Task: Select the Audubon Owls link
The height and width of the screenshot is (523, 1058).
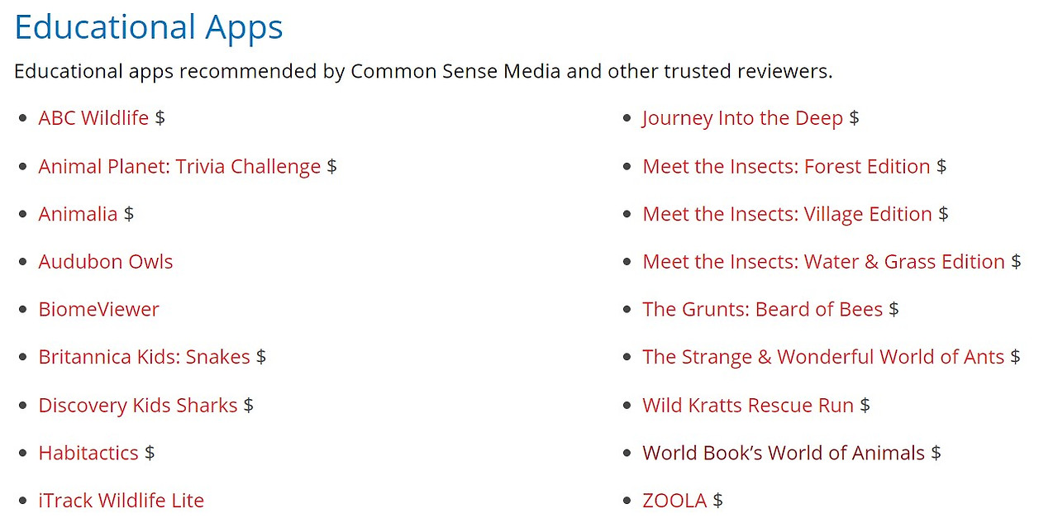Action: point(106,262)
